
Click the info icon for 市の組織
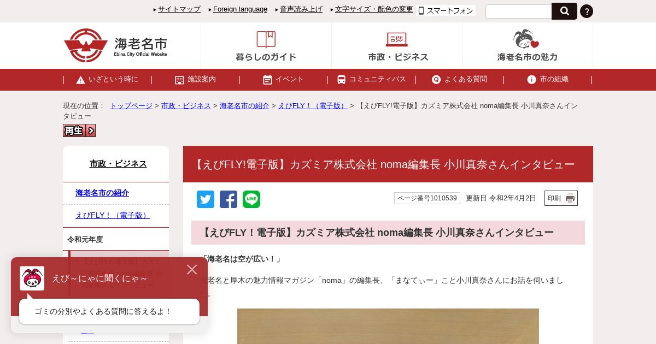pyautogui.click(x=531, y=80)
